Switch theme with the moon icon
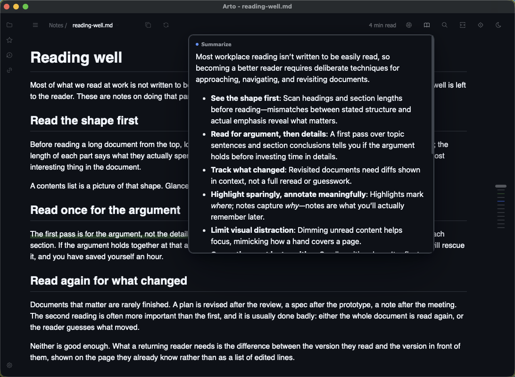Viewport: 515px width, 377px height. [x=498, y=25]
